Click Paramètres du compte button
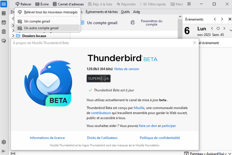The image size is (232, 155). coord(151,23)
